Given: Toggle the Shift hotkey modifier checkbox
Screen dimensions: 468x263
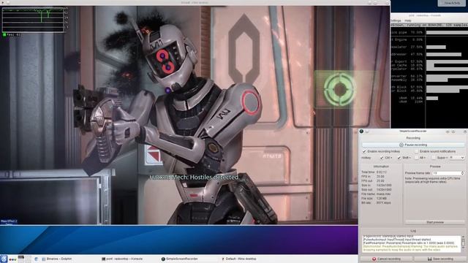Looking at the screenshot, I should (399, 158).
